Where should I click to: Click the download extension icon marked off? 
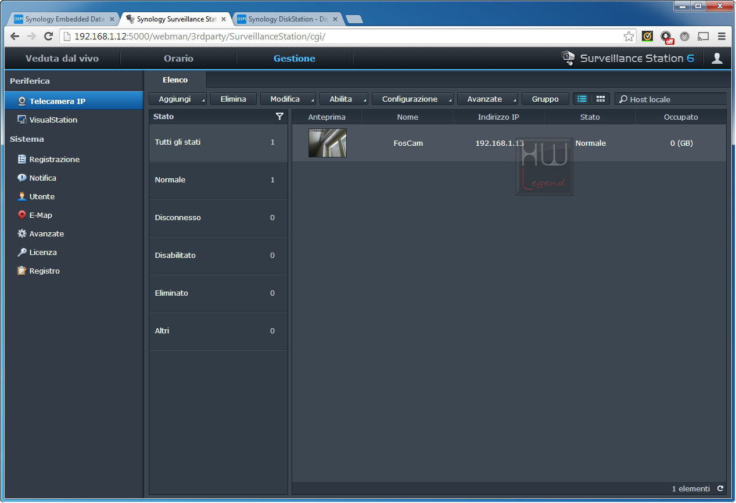(667, 37)
